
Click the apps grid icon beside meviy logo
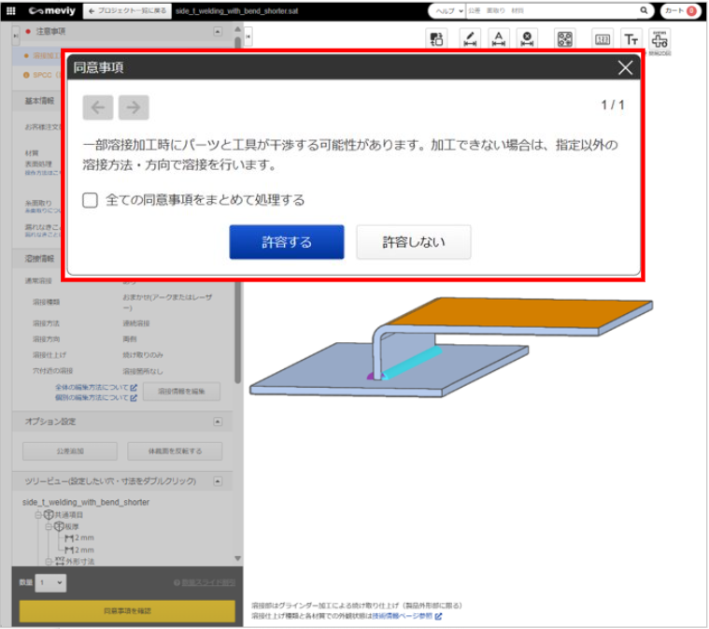(x=11, y=11)
